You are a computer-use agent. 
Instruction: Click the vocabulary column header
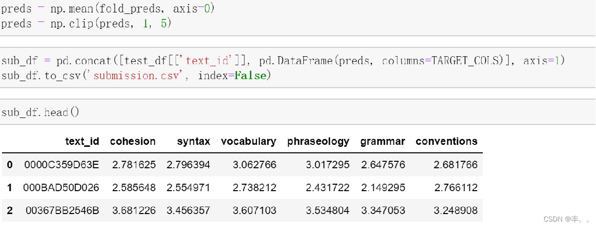(248, 141)
